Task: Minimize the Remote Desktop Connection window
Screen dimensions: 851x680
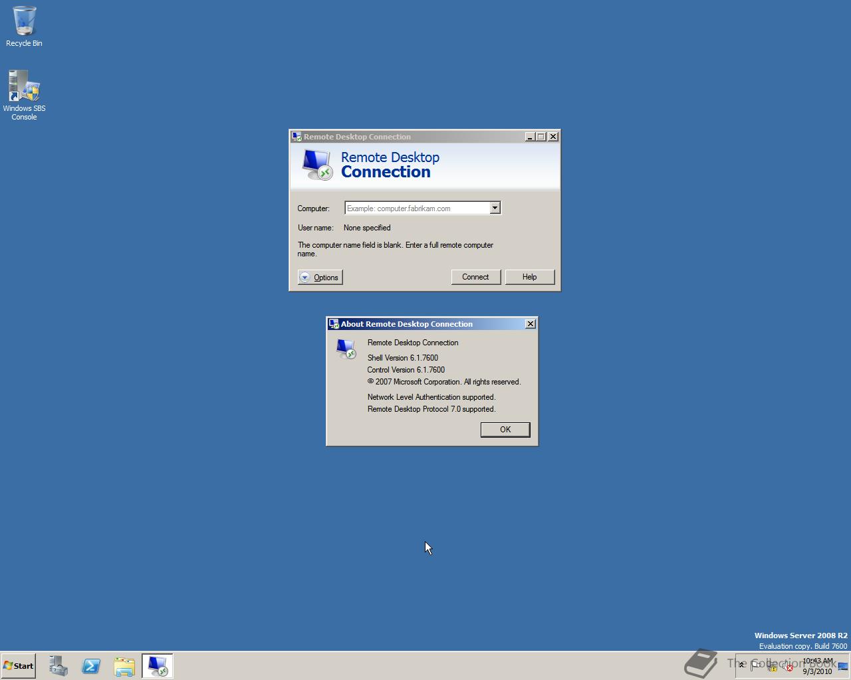Action: point(530,137)
